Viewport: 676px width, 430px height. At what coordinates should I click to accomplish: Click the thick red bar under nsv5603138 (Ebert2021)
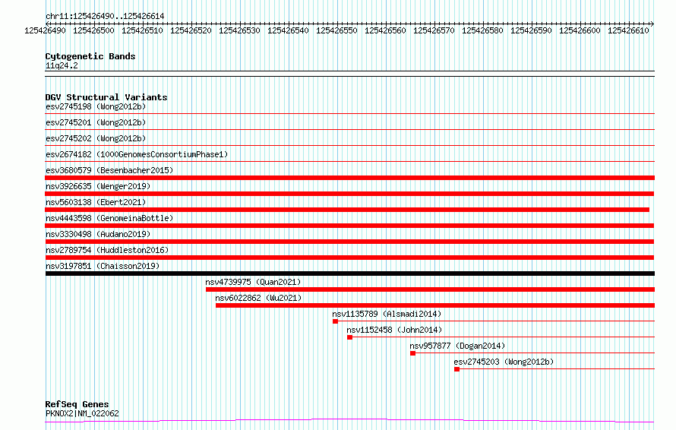(x=347, y=210)
